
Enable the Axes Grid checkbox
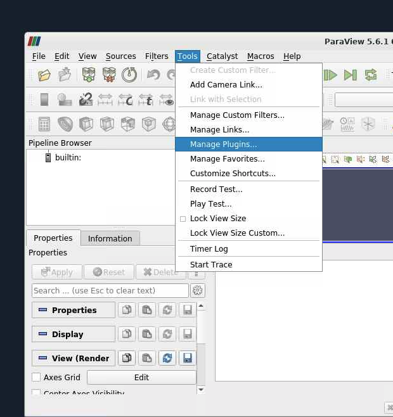[36, 377]
